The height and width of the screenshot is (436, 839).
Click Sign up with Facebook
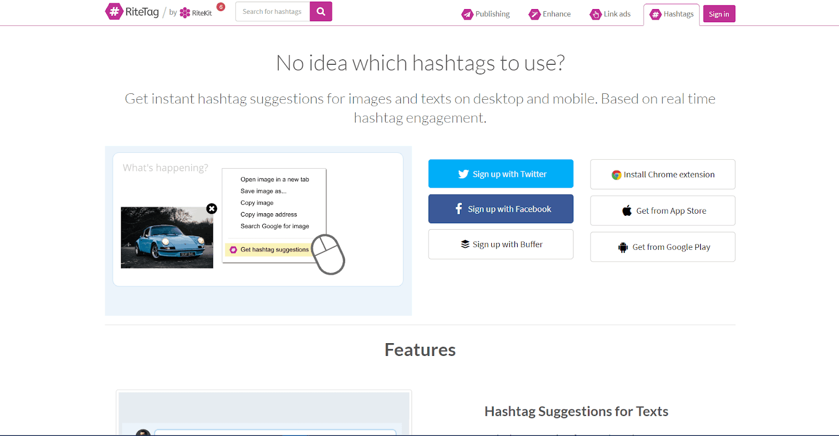tap(501, 209)
